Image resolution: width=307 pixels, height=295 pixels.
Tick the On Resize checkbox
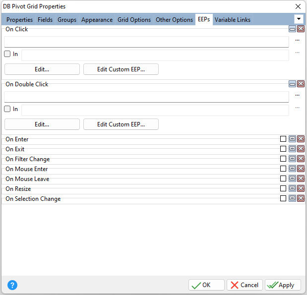coord(283,188)
